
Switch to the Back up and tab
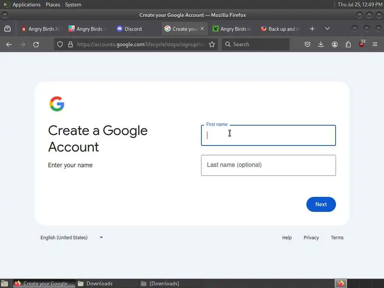click(280, 29)
